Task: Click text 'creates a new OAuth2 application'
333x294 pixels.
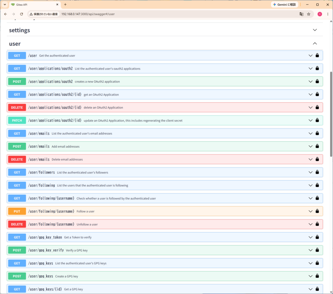Action: coord(97,82)
